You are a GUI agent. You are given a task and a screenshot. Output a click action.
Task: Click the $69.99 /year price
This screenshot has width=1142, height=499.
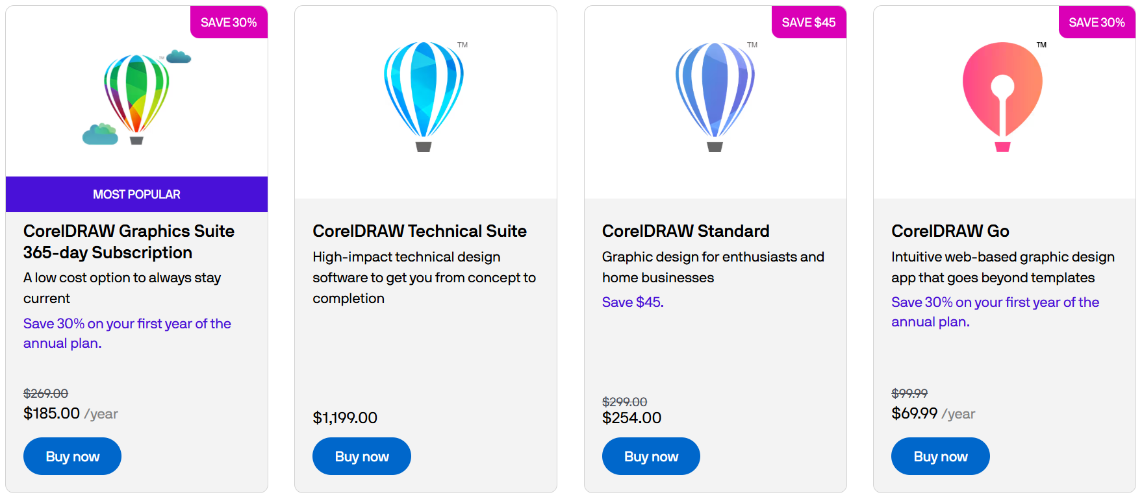point(933,413)
